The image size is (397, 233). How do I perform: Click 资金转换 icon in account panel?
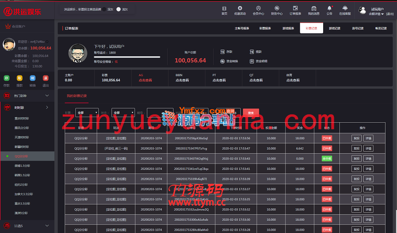[x=222, y=61]
